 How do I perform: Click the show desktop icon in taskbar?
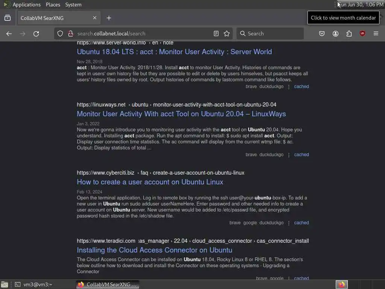[x=5, y=284]
